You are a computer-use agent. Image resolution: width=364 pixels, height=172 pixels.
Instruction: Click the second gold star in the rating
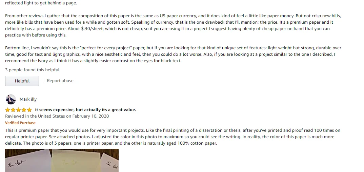tap(13, 110)
